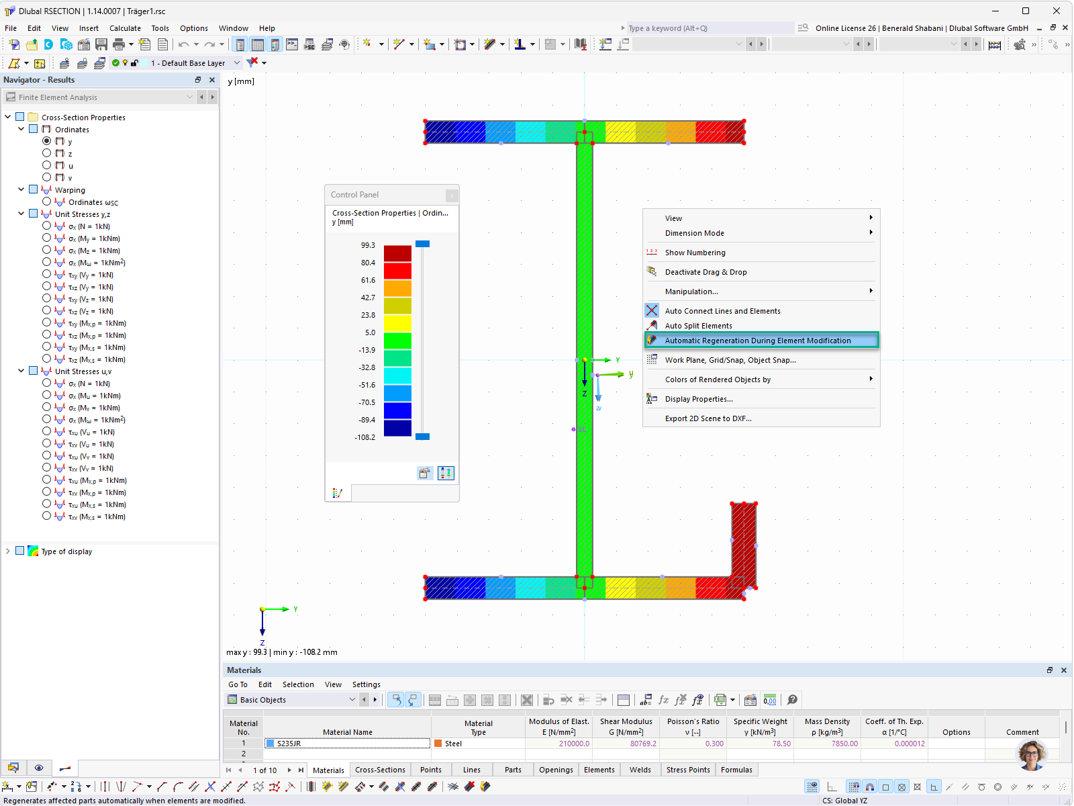Toggle the Type of display checkbox
This screenshot has width=1074, height=806.
tap(20, 551)
